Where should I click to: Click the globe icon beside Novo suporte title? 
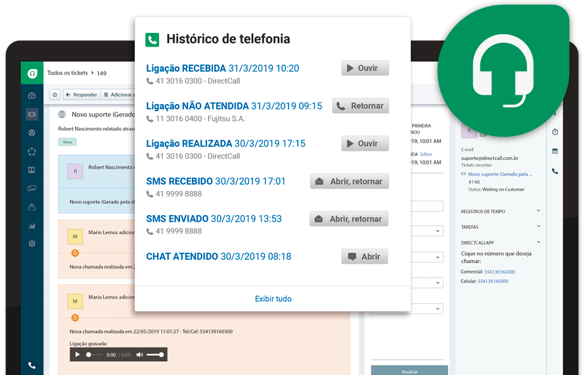(x=62, y=114)
